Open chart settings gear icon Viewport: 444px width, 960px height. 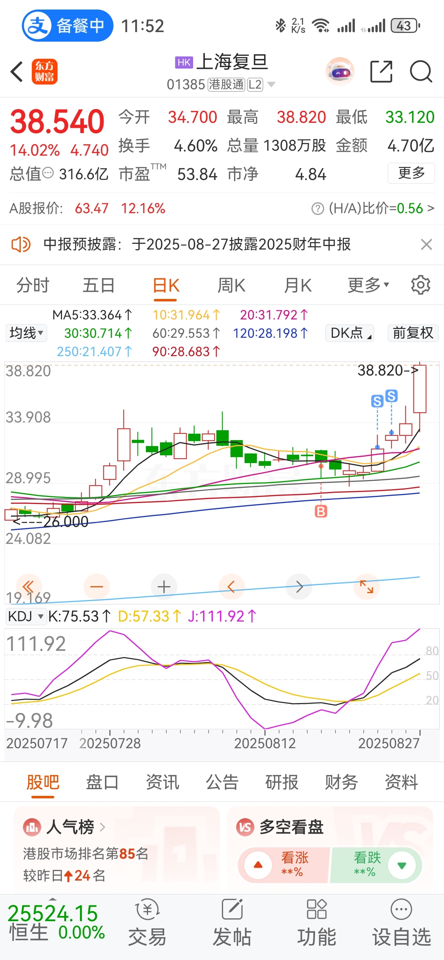[x=420, y=285]
